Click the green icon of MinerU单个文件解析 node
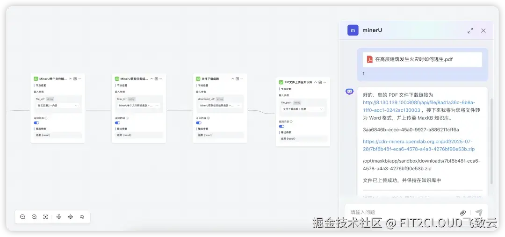This screenshot has width=505, height=237. (x=36, y=79)
